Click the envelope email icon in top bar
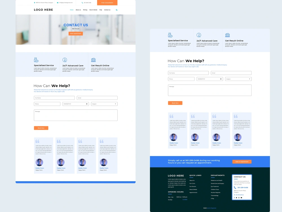282x212 pixels. (x=58, y=3)
